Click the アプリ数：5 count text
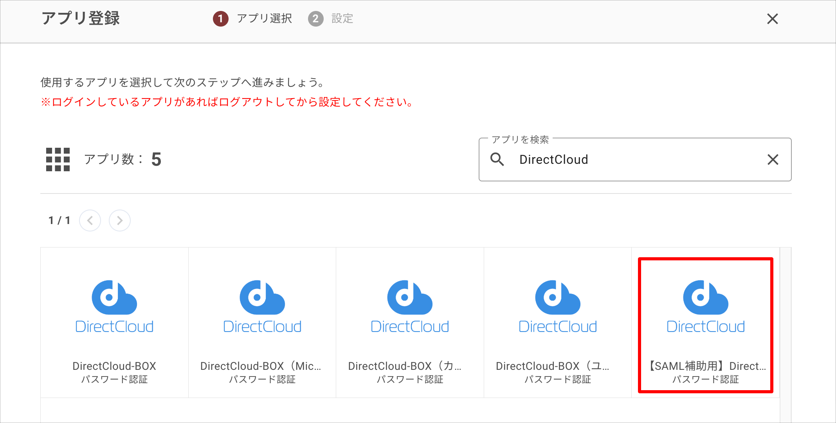This screenshot has width=836, height=423. click(123, 160)
